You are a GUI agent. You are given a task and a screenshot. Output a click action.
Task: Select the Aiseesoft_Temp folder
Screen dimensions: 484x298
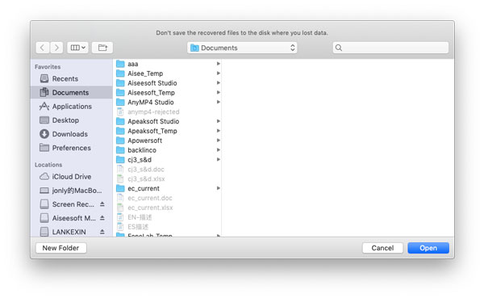[167, 93]
